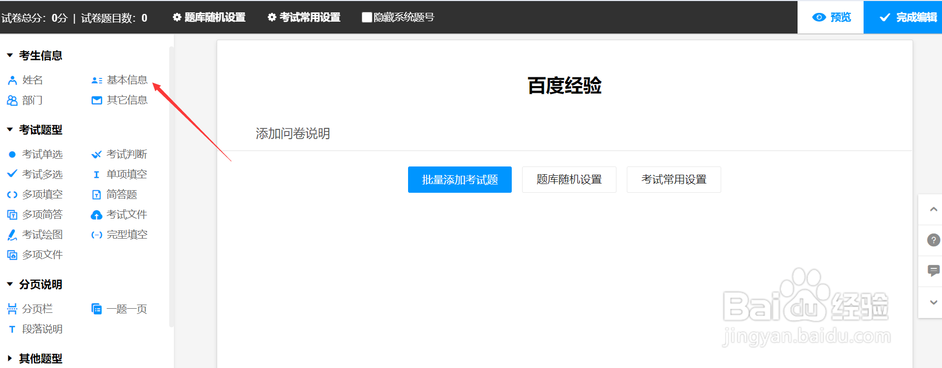Add the 部门 department field
Screen dimensions: 942x368
pyautogui.click(x=25, y=100)
